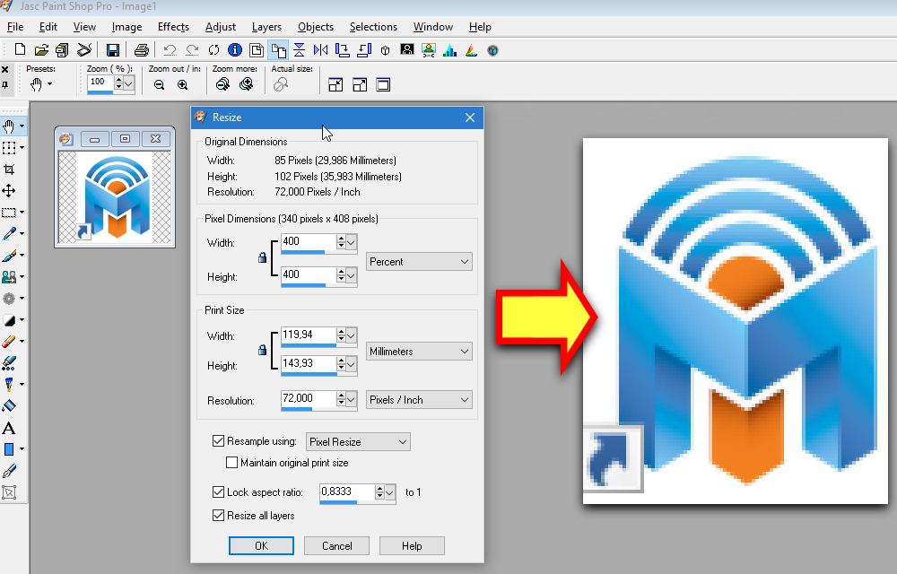This screenshot has width=897, height=574.
Task: Expand the Resolution 72,000 dropdown arrow
Action: [x=352, y=400]
